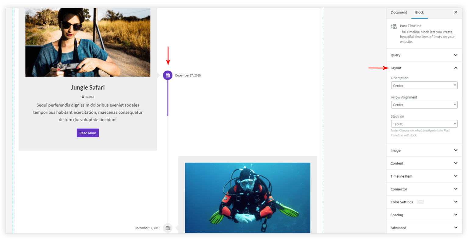468x239 pixels.
Task: Click the Post Timeline block icon
Action: 394,26
